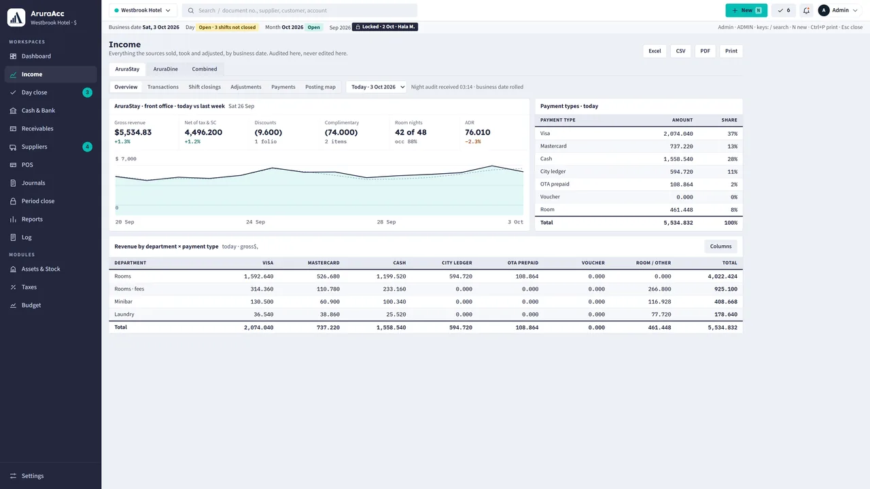Image resolution: width=870 pixels, height=489 pixels.
Task: Open Taxes via its percent icon
Action: pos(14,287)
